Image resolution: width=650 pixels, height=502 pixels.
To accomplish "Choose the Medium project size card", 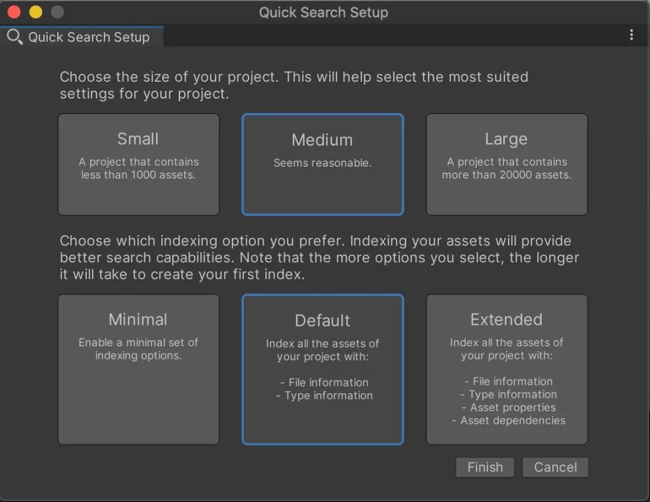I will point(323,164).
